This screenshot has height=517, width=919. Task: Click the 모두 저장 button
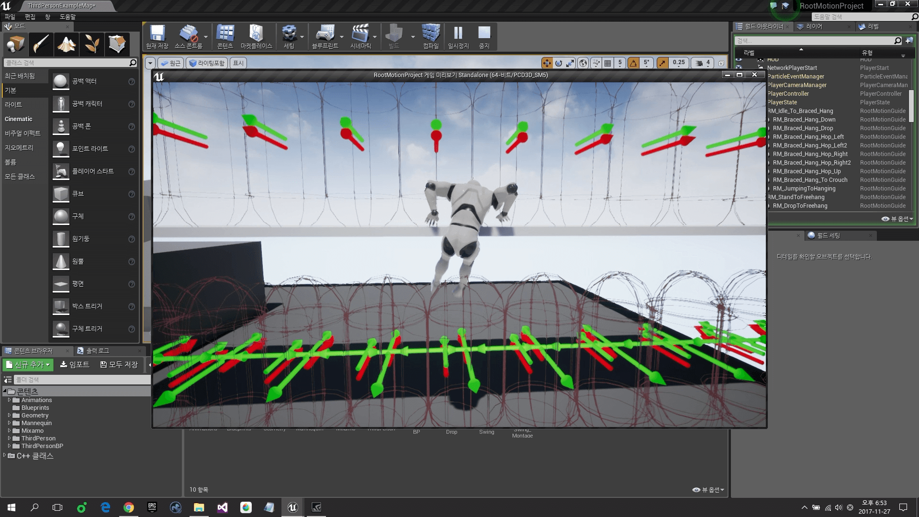pos(120,364)
